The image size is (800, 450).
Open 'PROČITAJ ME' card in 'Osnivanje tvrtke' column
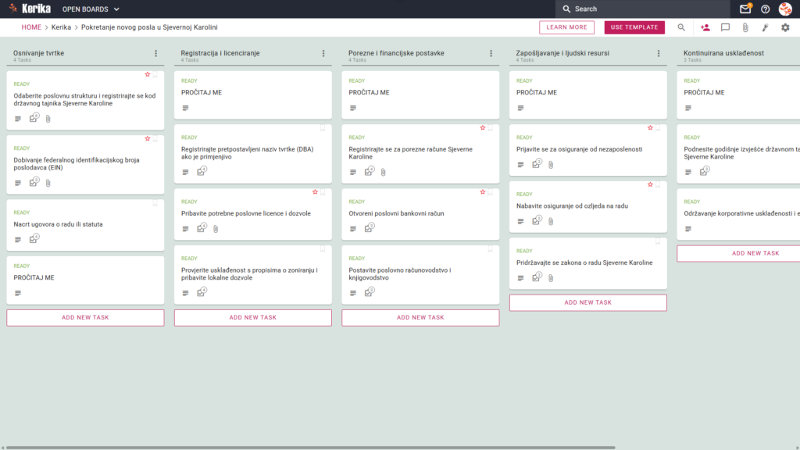(85, 280)
